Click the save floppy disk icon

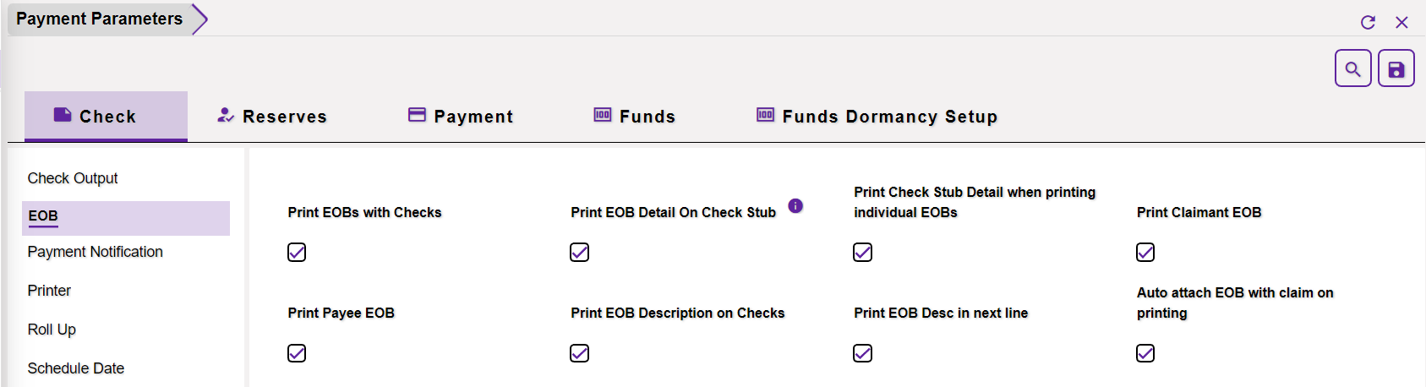click(x=1396, y=68)
